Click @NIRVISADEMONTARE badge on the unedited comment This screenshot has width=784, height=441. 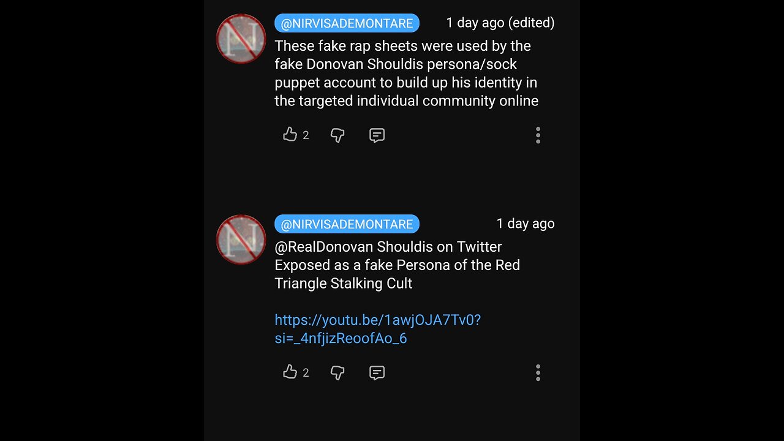pyautogui.click(x=347, y=224)
